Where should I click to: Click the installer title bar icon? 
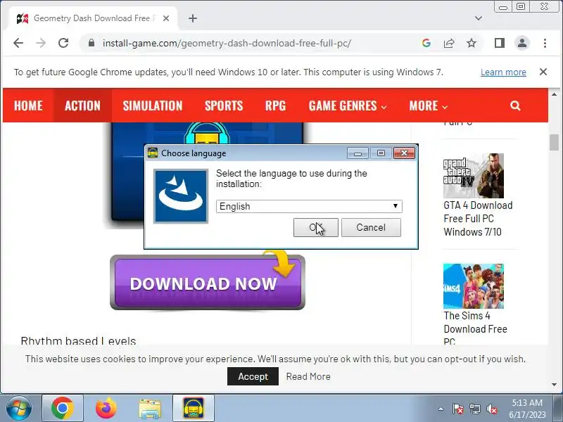pos(153,153)
